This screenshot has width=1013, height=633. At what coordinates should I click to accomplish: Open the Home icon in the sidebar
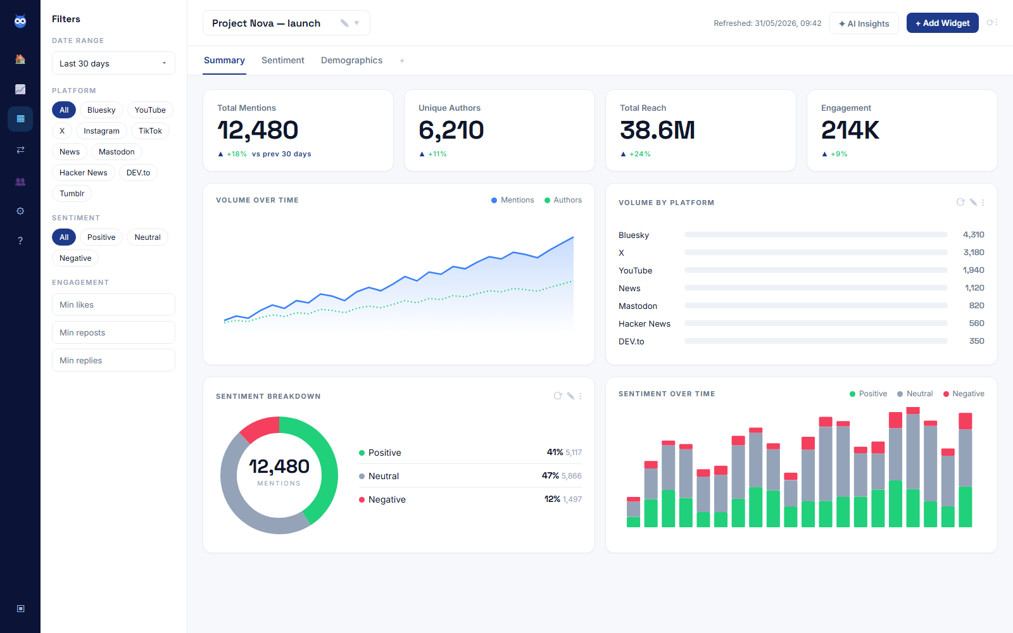click(x=20, y=59)
